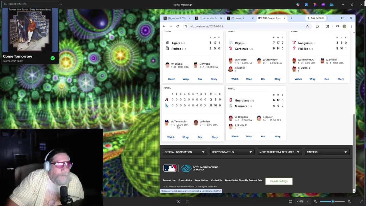
Task: Open the Terms of Use link
Action: pyautogui.click(x=169, y=180)
